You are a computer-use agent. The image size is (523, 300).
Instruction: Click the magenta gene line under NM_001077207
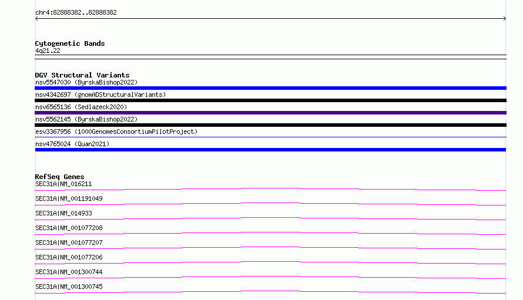pyautogui.click(x=270, y=248)
